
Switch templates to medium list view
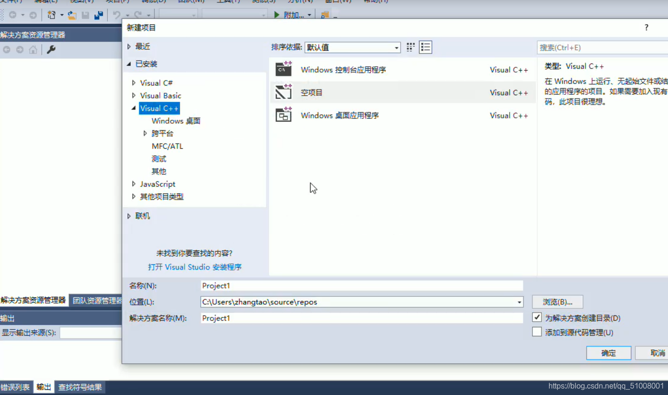click(x=425, y=47)
